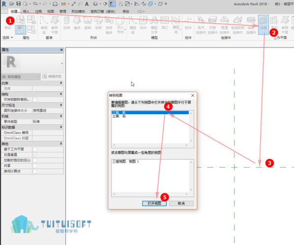This screenshot has height=245, width=294.
Task: Click the 参照线 (Reference Line) tool
Action: pyautogui.click(x=44, y=25)
